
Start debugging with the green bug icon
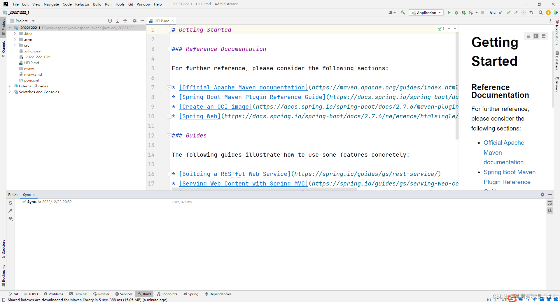(x=456, y=13)
